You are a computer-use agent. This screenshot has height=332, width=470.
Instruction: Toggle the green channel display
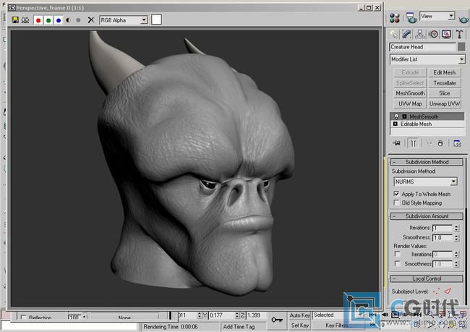pos(48,20)
